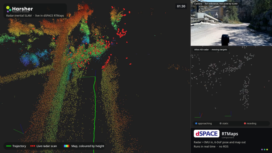Click the rainbow height colour swatch
This screenshot has height=153, width=272.
coord(67,146)
